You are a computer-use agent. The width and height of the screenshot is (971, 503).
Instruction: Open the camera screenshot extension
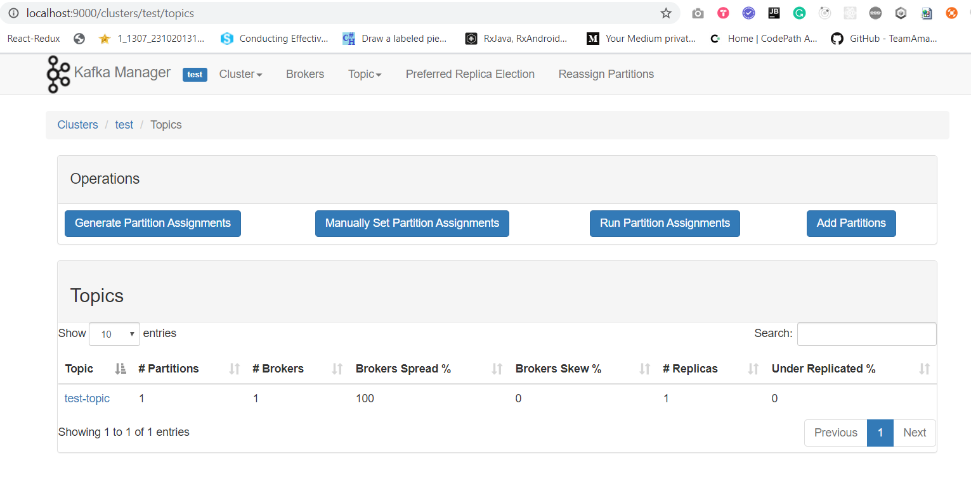tap(698, 13)
